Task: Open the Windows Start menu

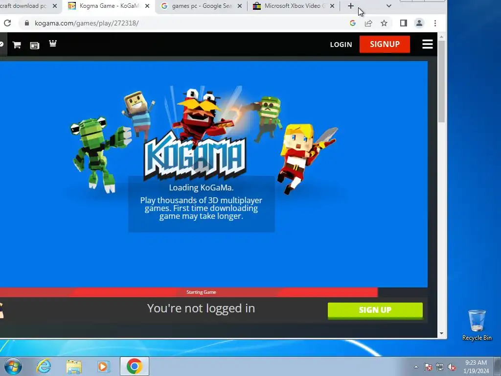Action: [13, 366]
